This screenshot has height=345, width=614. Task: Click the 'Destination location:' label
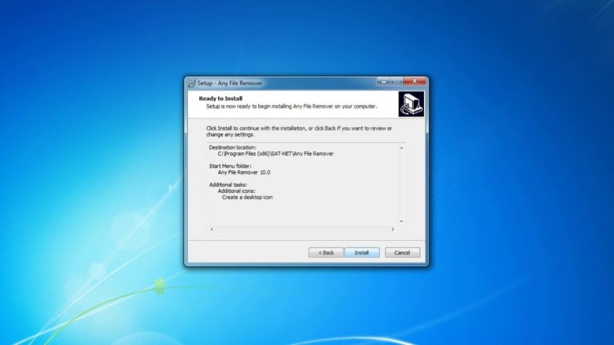(233, 148)
